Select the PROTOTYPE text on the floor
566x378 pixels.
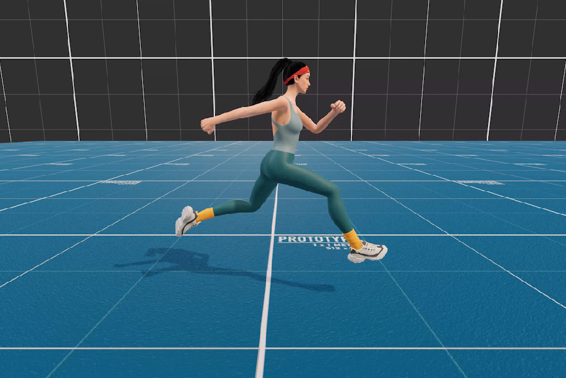click(308, 239)
